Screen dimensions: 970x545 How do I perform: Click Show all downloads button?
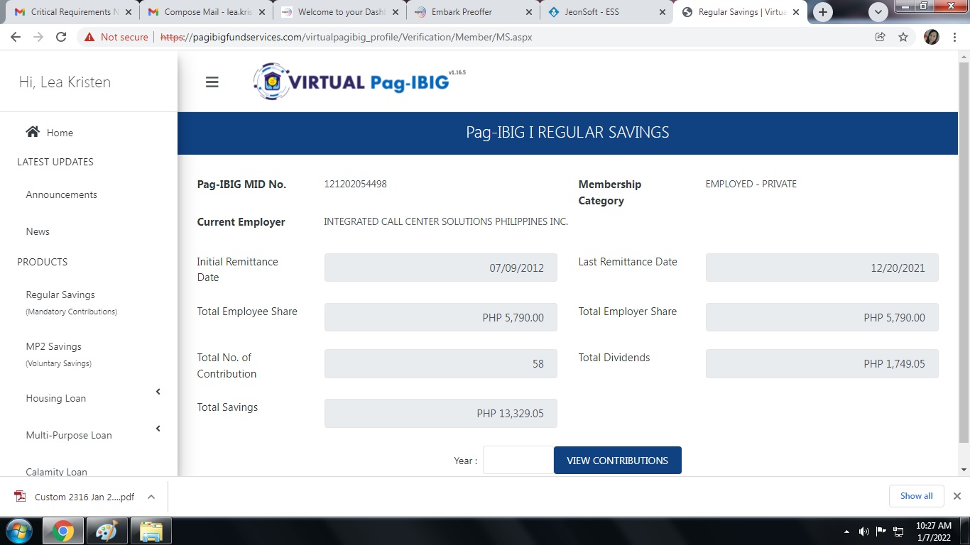916,496
